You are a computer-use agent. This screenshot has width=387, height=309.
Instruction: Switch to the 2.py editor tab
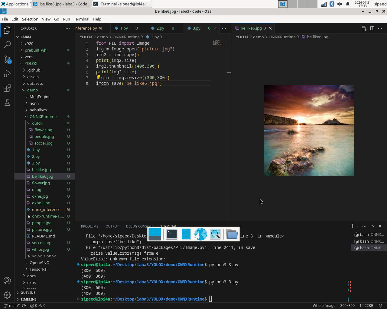point(160,28)
